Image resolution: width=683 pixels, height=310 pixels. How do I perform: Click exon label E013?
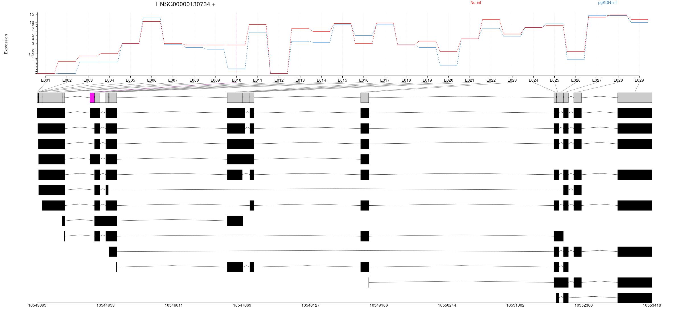tap(300, 80)
